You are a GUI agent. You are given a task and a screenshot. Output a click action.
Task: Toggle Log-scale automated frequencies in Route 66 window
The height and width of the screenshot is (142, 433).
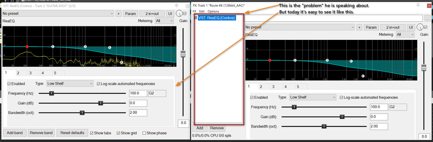click(x=341, y=97)
